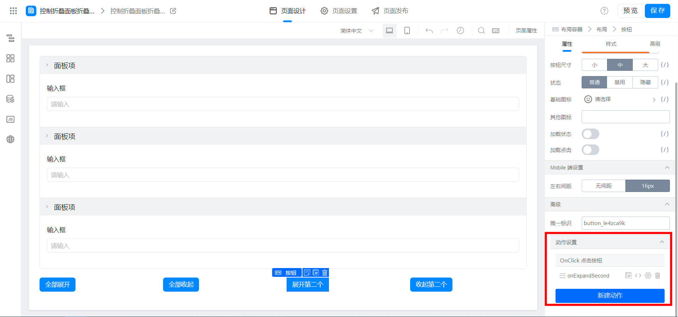This screenshot has width=678, height=317.
Task: View code for onExpandSecond action
Action: [638, 275]
